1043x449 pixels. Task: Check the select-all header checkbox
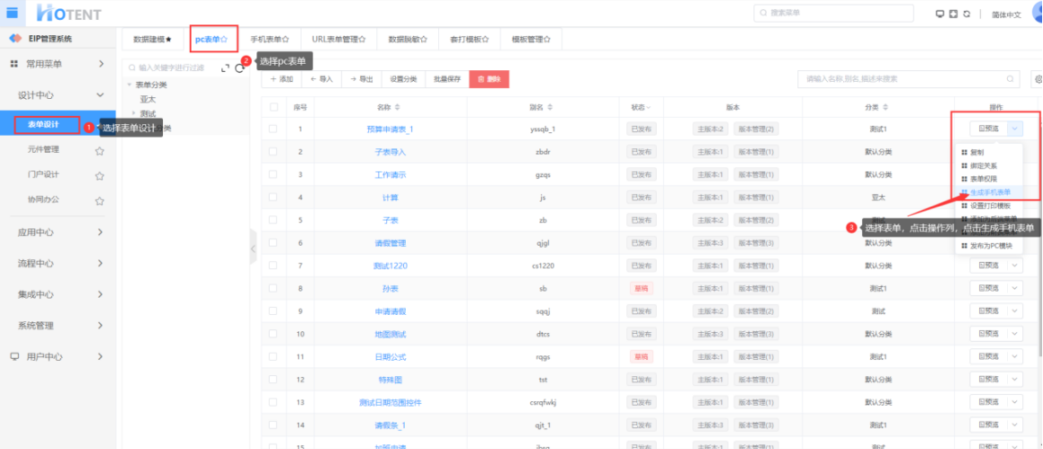(x=274, y=107)
